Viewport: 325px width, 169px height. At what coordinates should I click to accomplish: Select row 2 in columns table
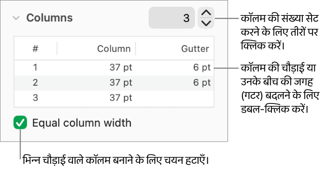(35, 83)
